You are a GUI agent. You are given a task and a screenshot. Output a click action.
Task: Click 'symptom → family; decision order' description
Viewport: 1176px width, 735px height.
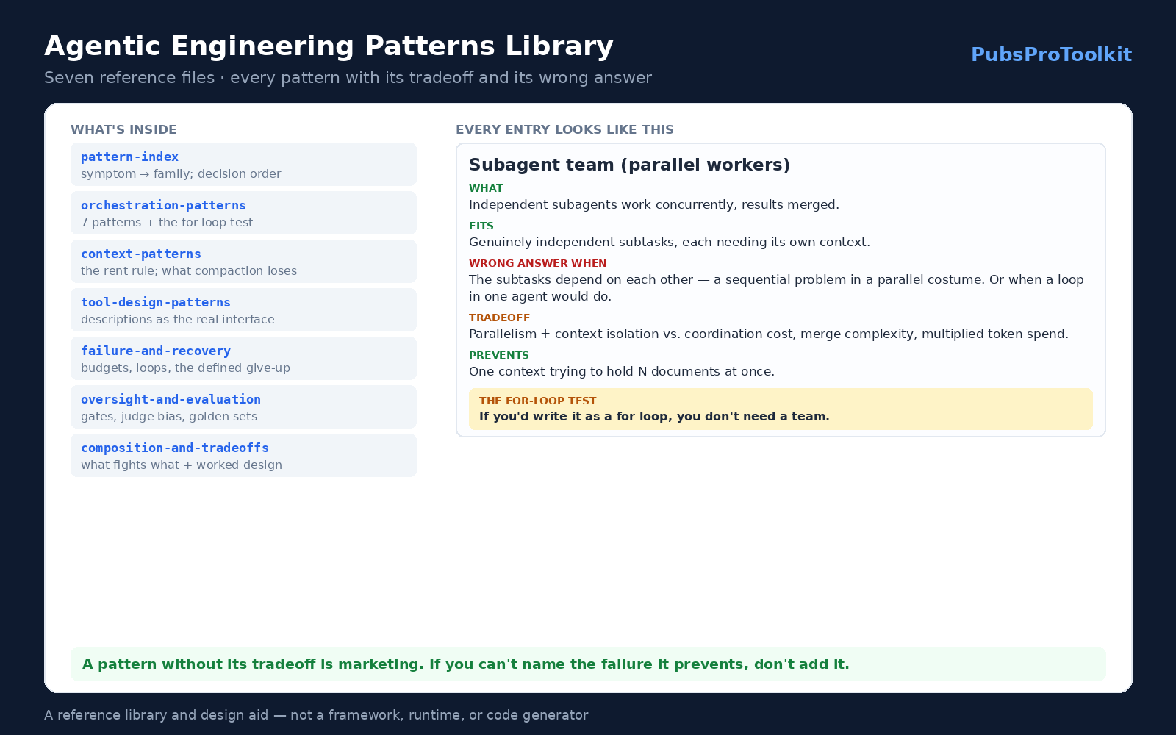tap(181, 174)
